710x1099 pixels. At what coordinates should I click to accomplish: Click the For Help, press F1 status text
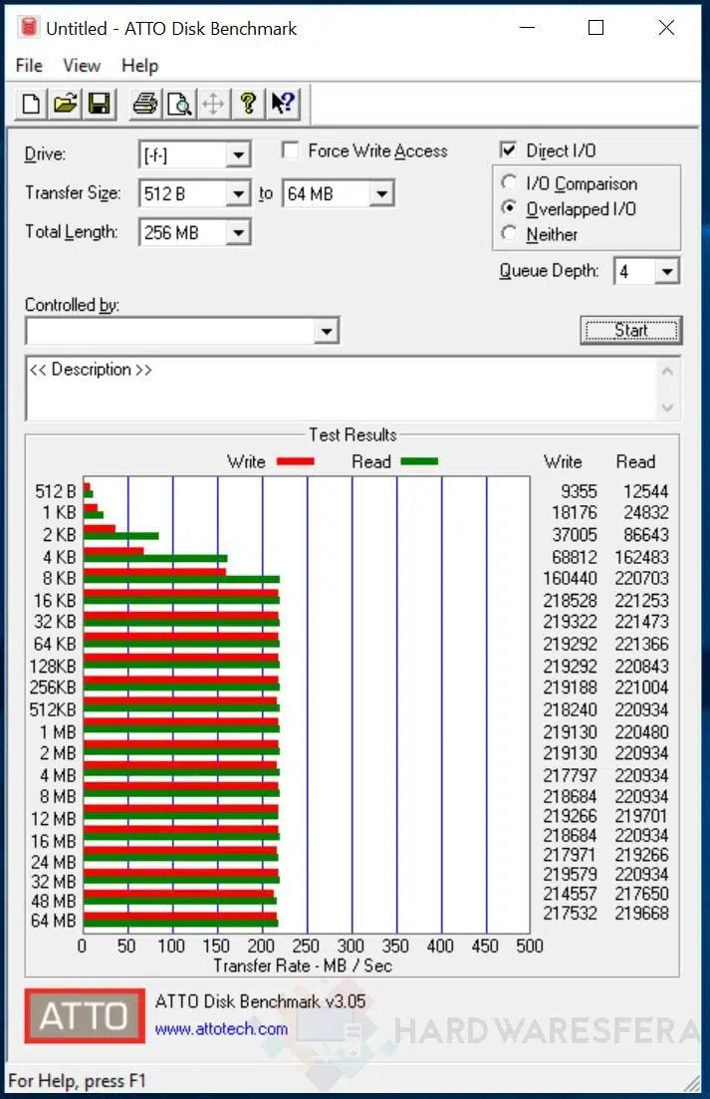77,1081
